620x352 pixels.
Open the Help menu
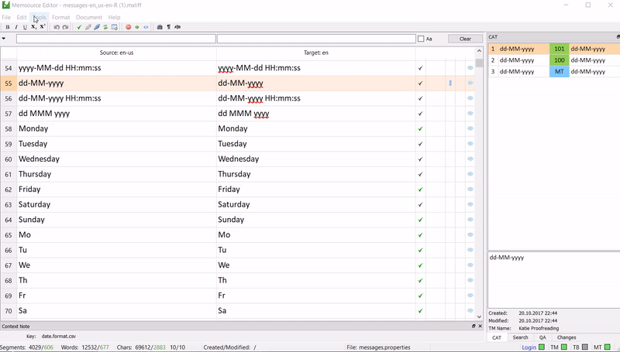point(114,17)
